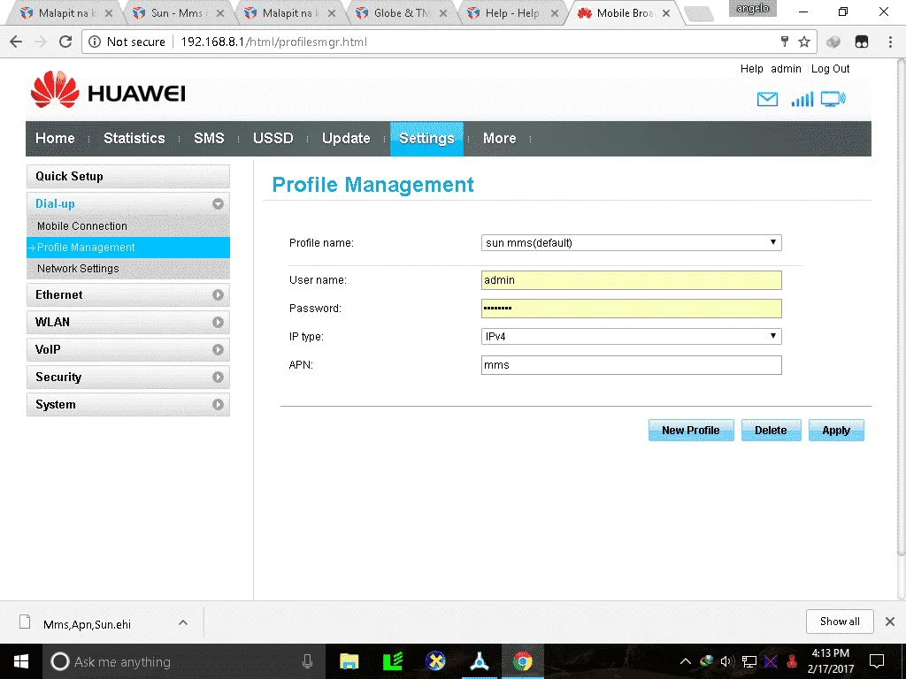Open the Statistics tab
This screenshot has width=906, height=679.
pyautogui.click(x=134, y=139)
